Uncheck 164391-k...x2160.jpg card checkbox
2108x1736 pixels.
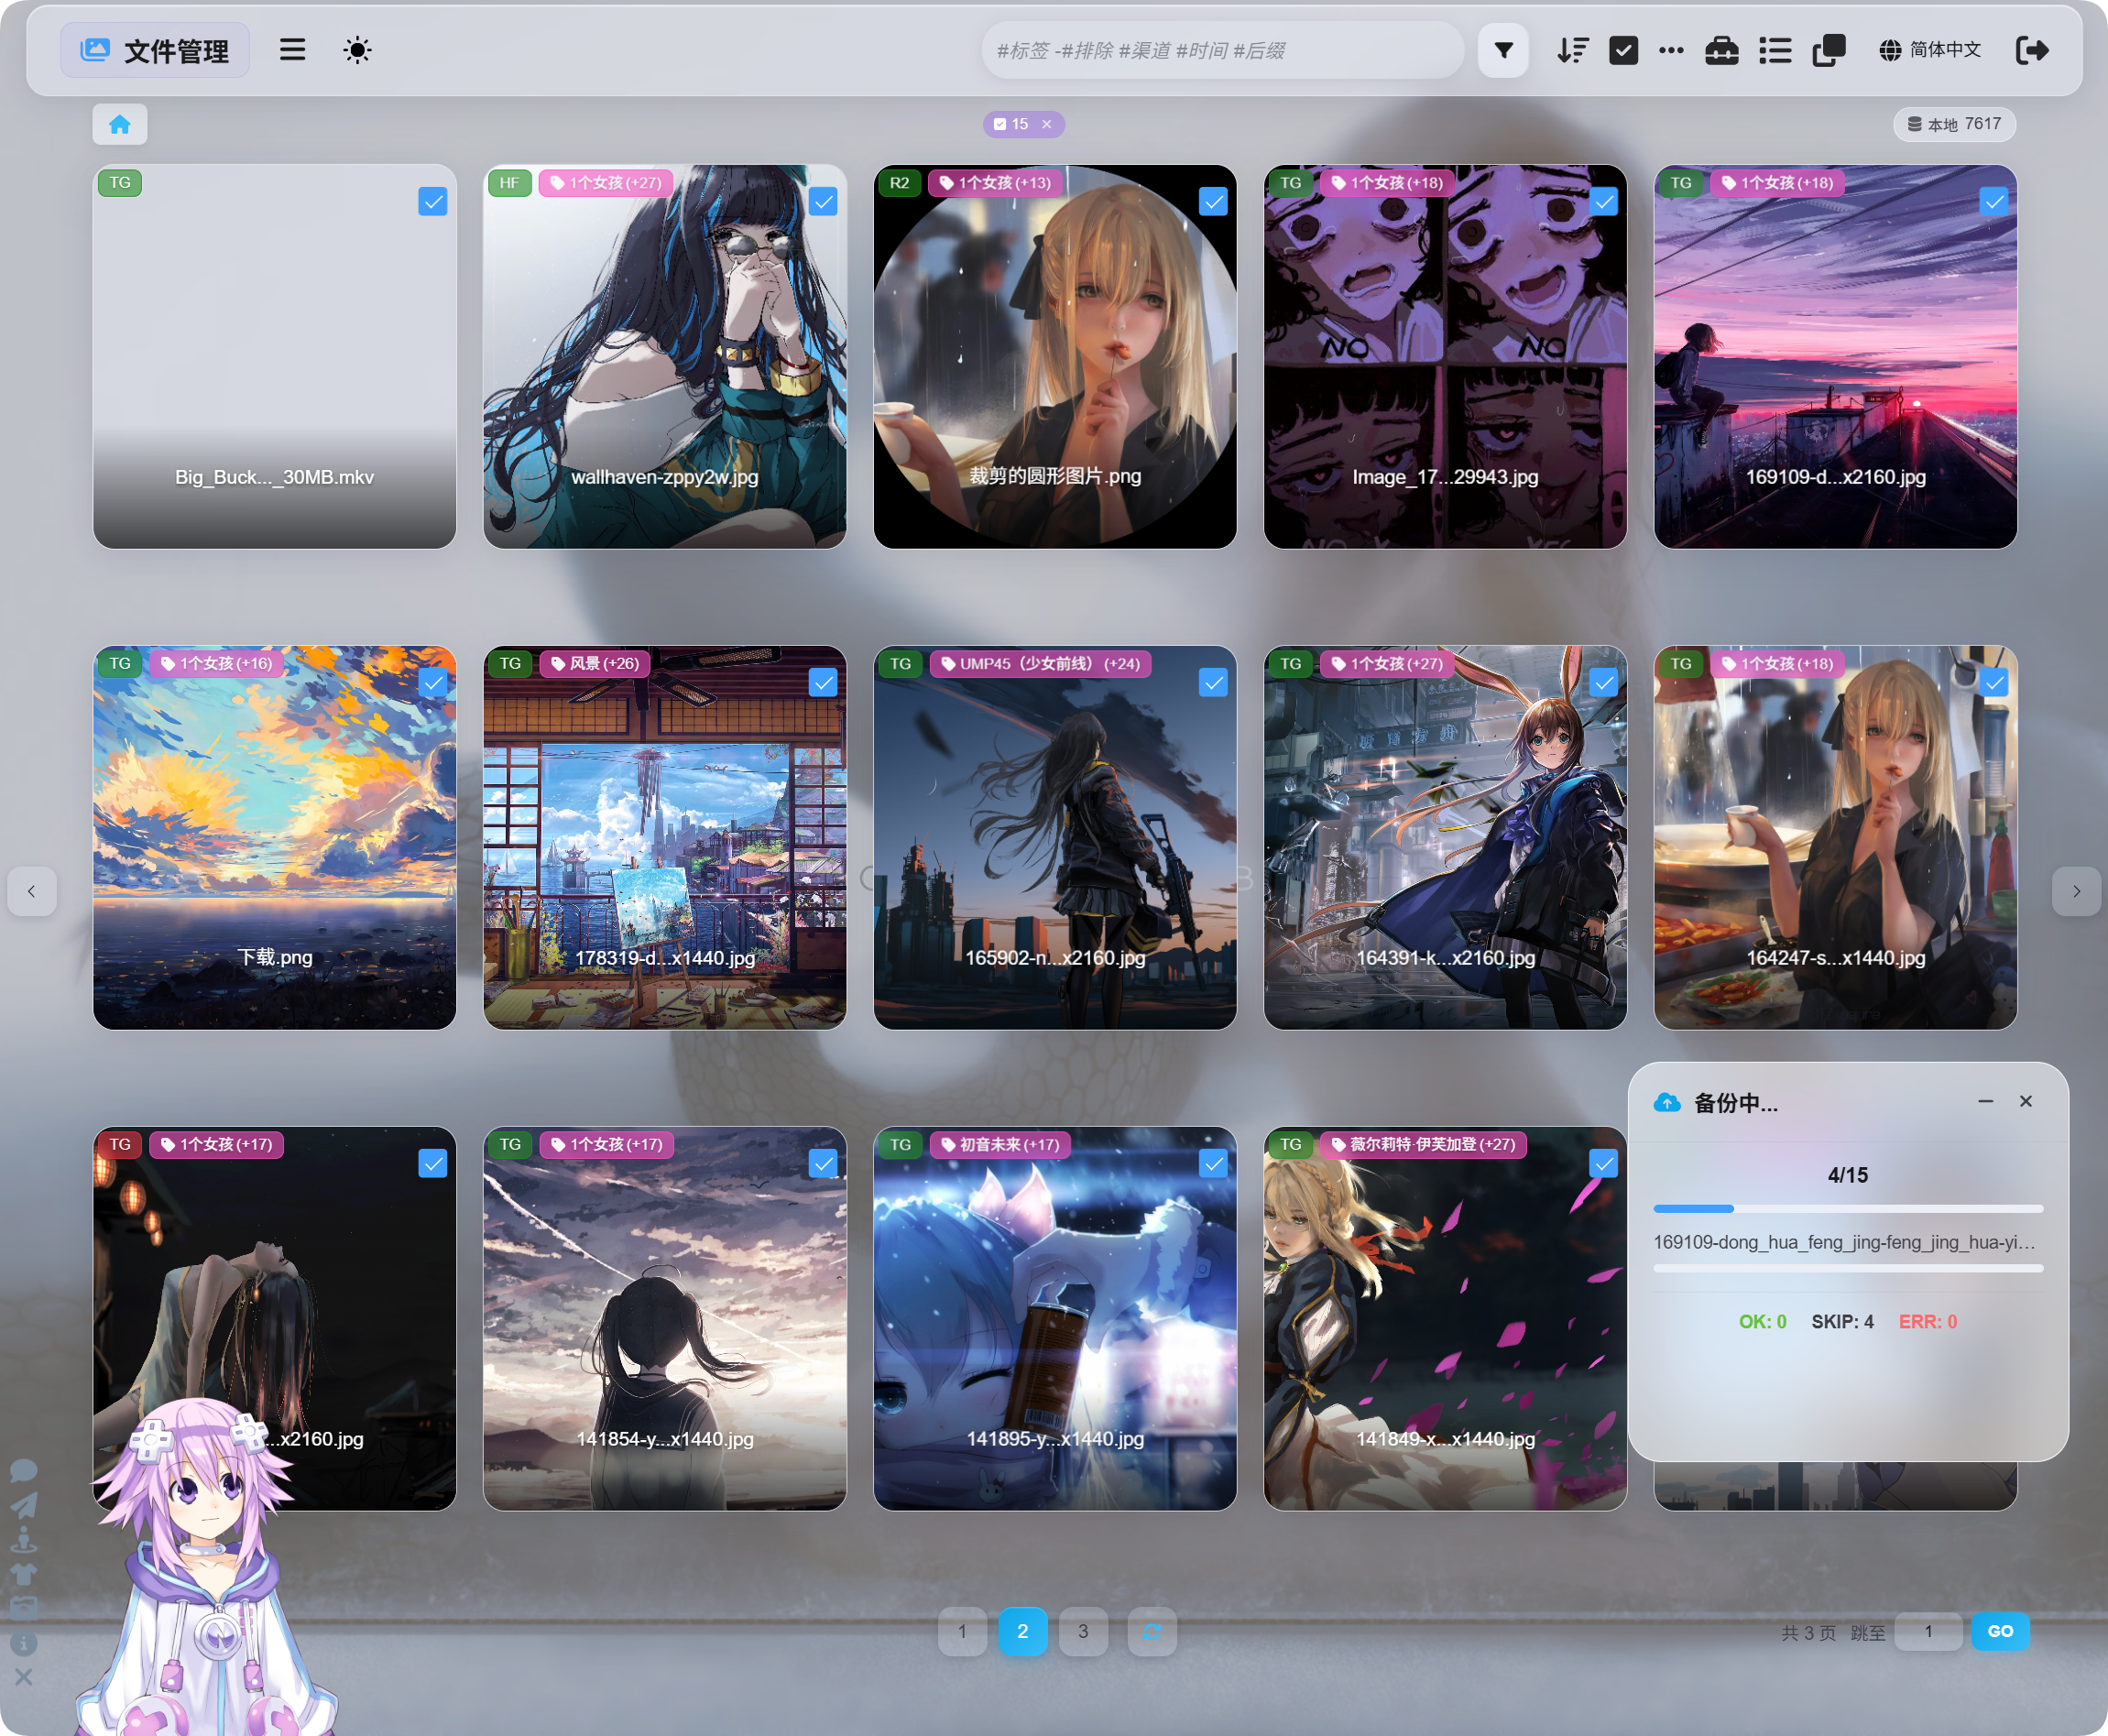pos(1603,683)
